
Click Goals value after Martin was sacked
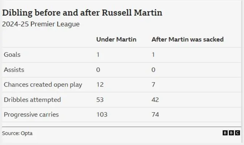click(x=153, y=55)
